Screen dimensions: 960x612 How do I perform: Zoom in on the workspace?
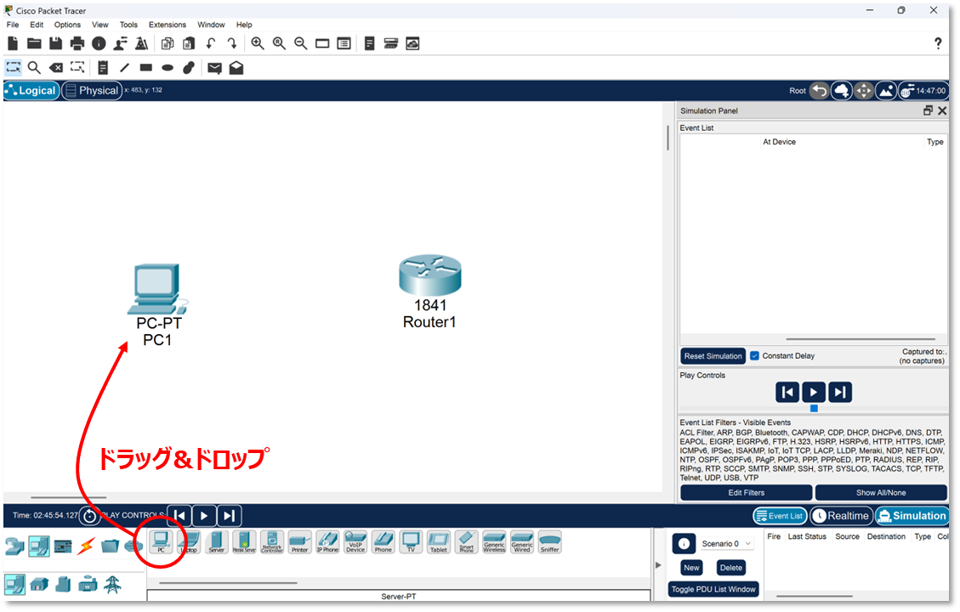(258, 43)
